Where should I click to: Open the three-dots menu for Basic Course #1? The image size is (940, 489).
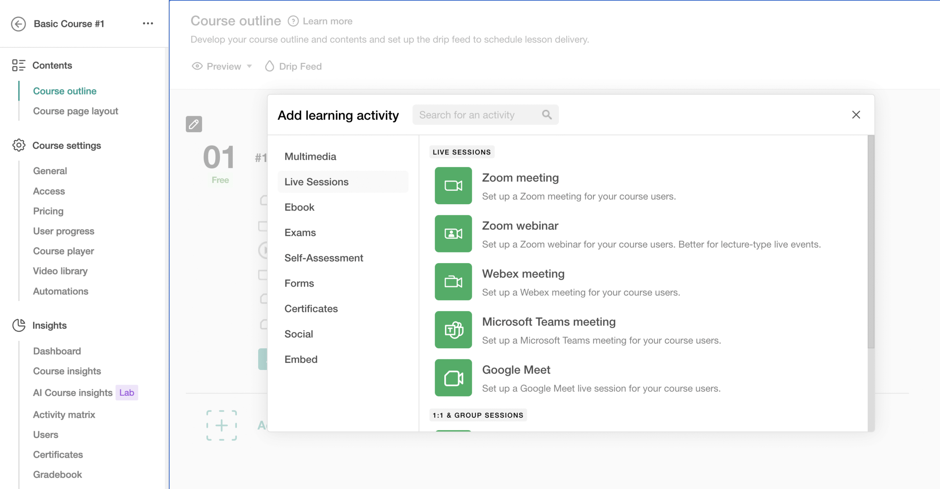[x=148, y=24]
